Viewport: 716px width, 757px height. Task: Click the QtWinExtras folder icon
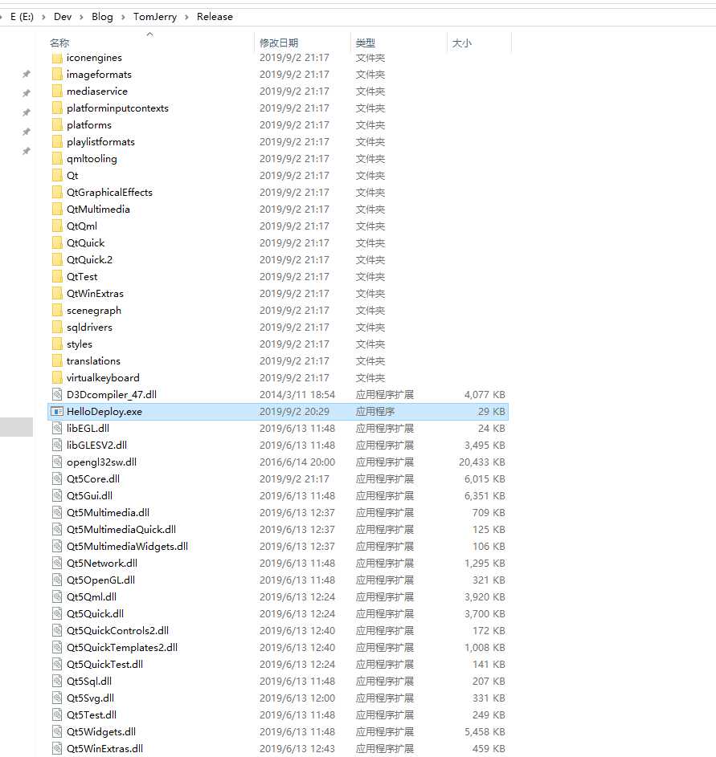(x=57, y=294)
